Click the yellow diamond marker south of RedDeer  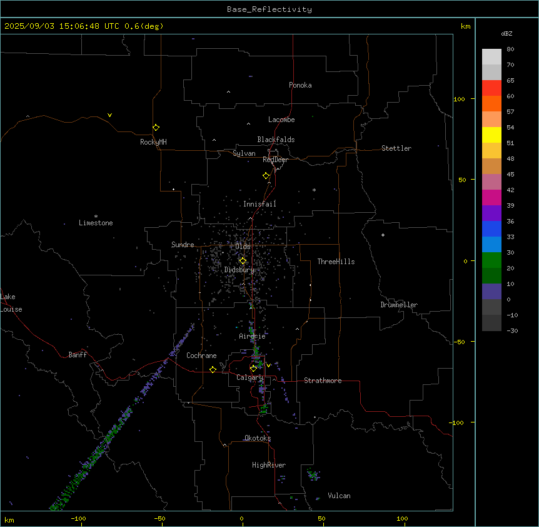266,176
